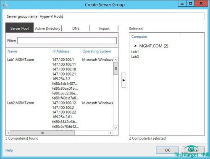Image resolution: width=210 pixels, height=159 pixels.
Task: Click the IP address 169.254.3.2
Action: [61, 79]
